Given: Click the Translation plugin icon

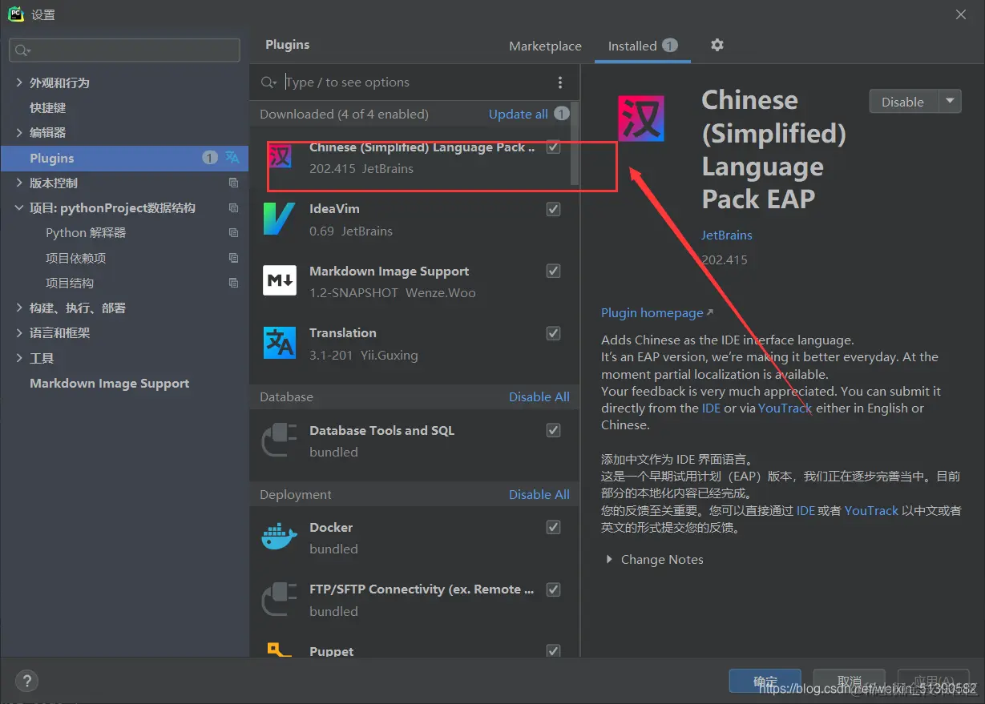Looking at the screenshot, I should tap(280, 343).
